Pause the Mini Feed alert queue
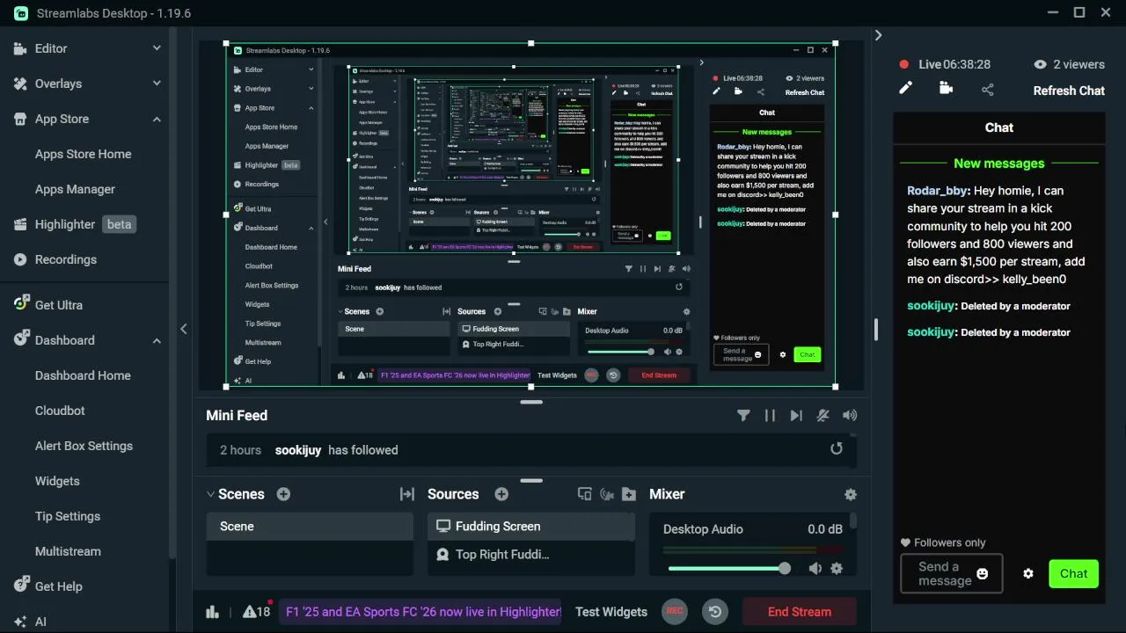Screen dimensions: 1126x633 click(x=770, y=416)
